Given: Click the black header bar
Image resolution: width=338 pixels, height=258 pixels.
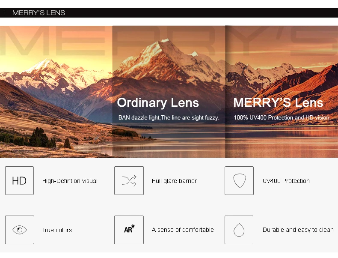Looking at the screenshot, I should tap(169, 13).
